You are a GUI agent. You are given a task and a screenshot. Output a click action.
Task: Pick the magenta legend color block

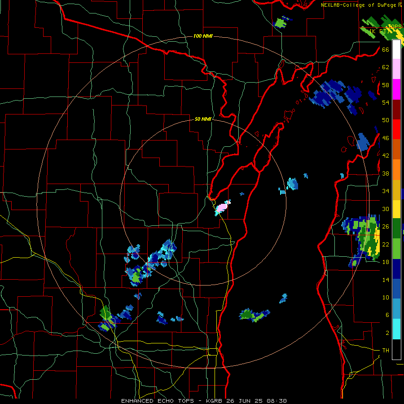(396, 89)
